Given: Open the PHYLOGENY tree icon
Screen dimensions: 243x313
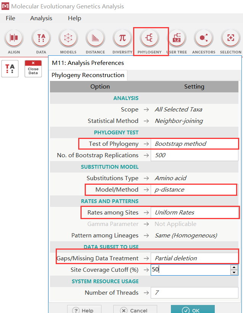Looking at the screenshot, I should coord(150,38).
